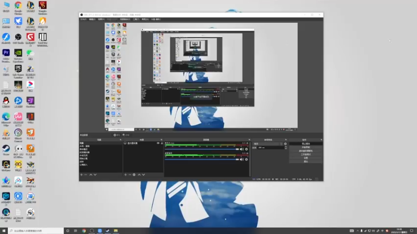Open Mic/Aux channel gear settings

tap(247, 149)
